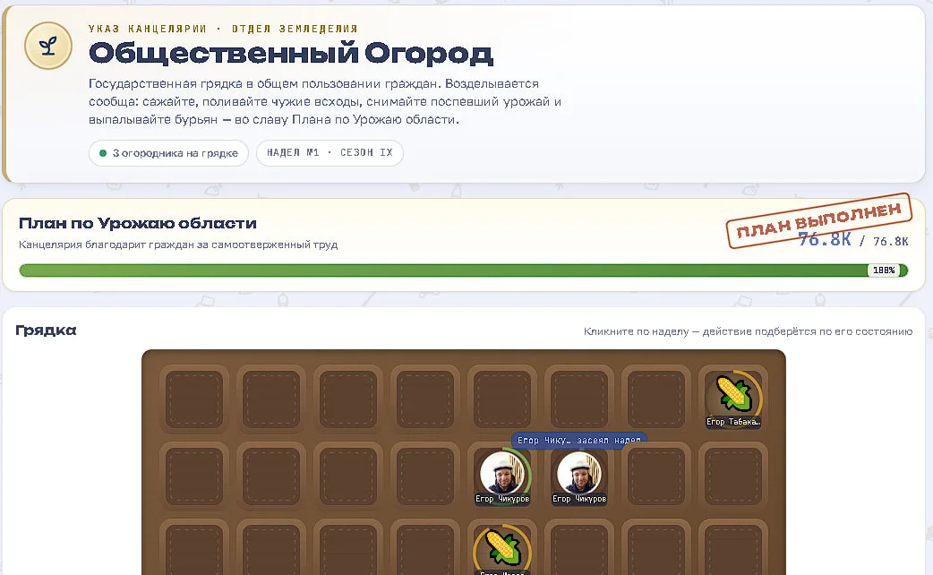Click the "Грядка" section heading
The image size is (933, 575).
(46, 330)
